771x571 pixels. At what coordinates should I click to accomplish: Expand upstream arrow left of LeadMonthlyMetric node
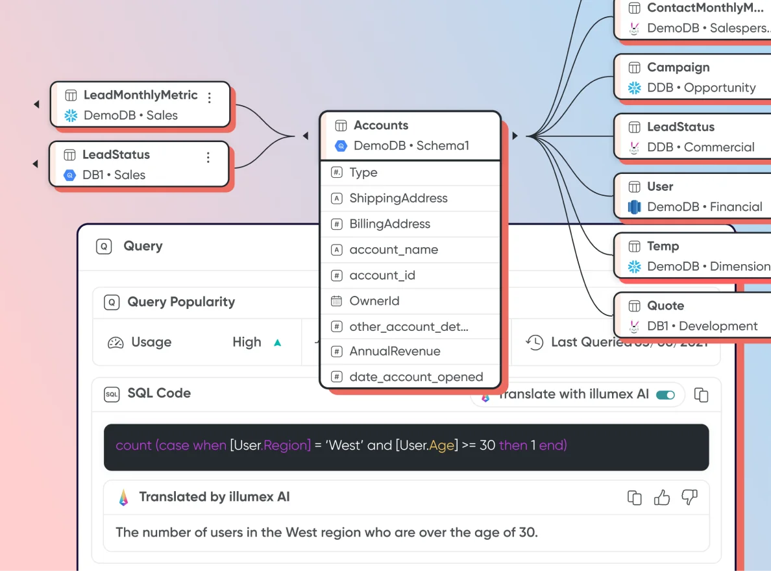(x=36, y=104)
